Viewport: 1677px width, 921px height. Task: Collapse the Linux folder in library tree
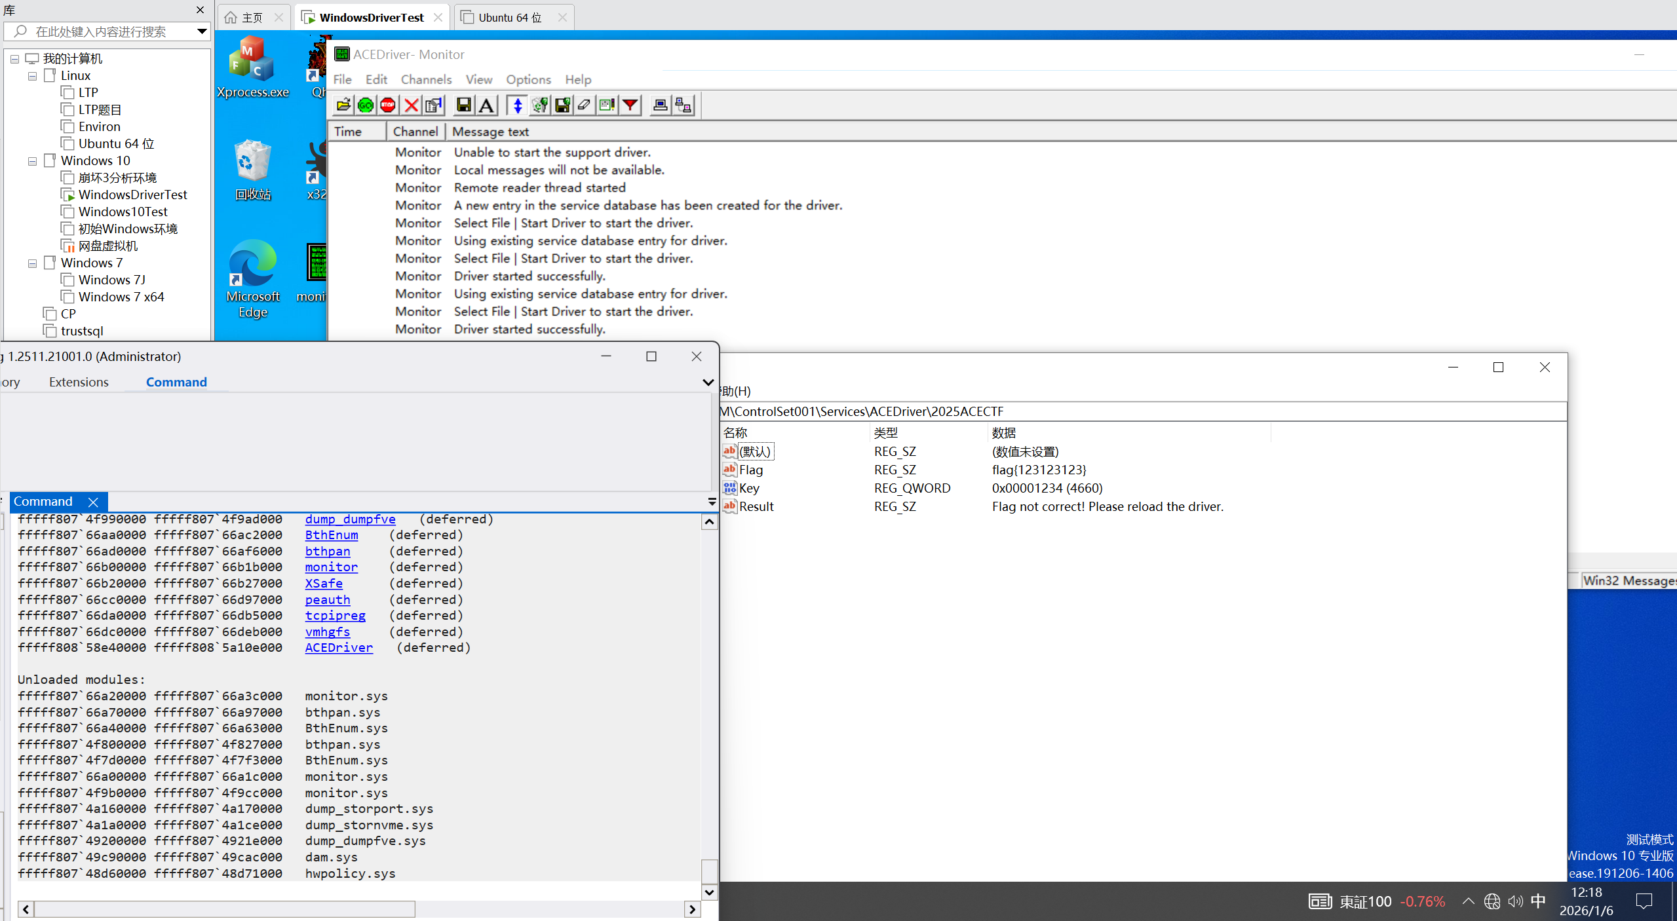coord(32,76)
